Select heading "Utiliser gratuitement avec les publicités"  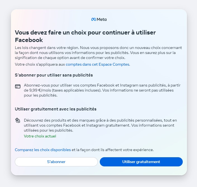point(56,109)
